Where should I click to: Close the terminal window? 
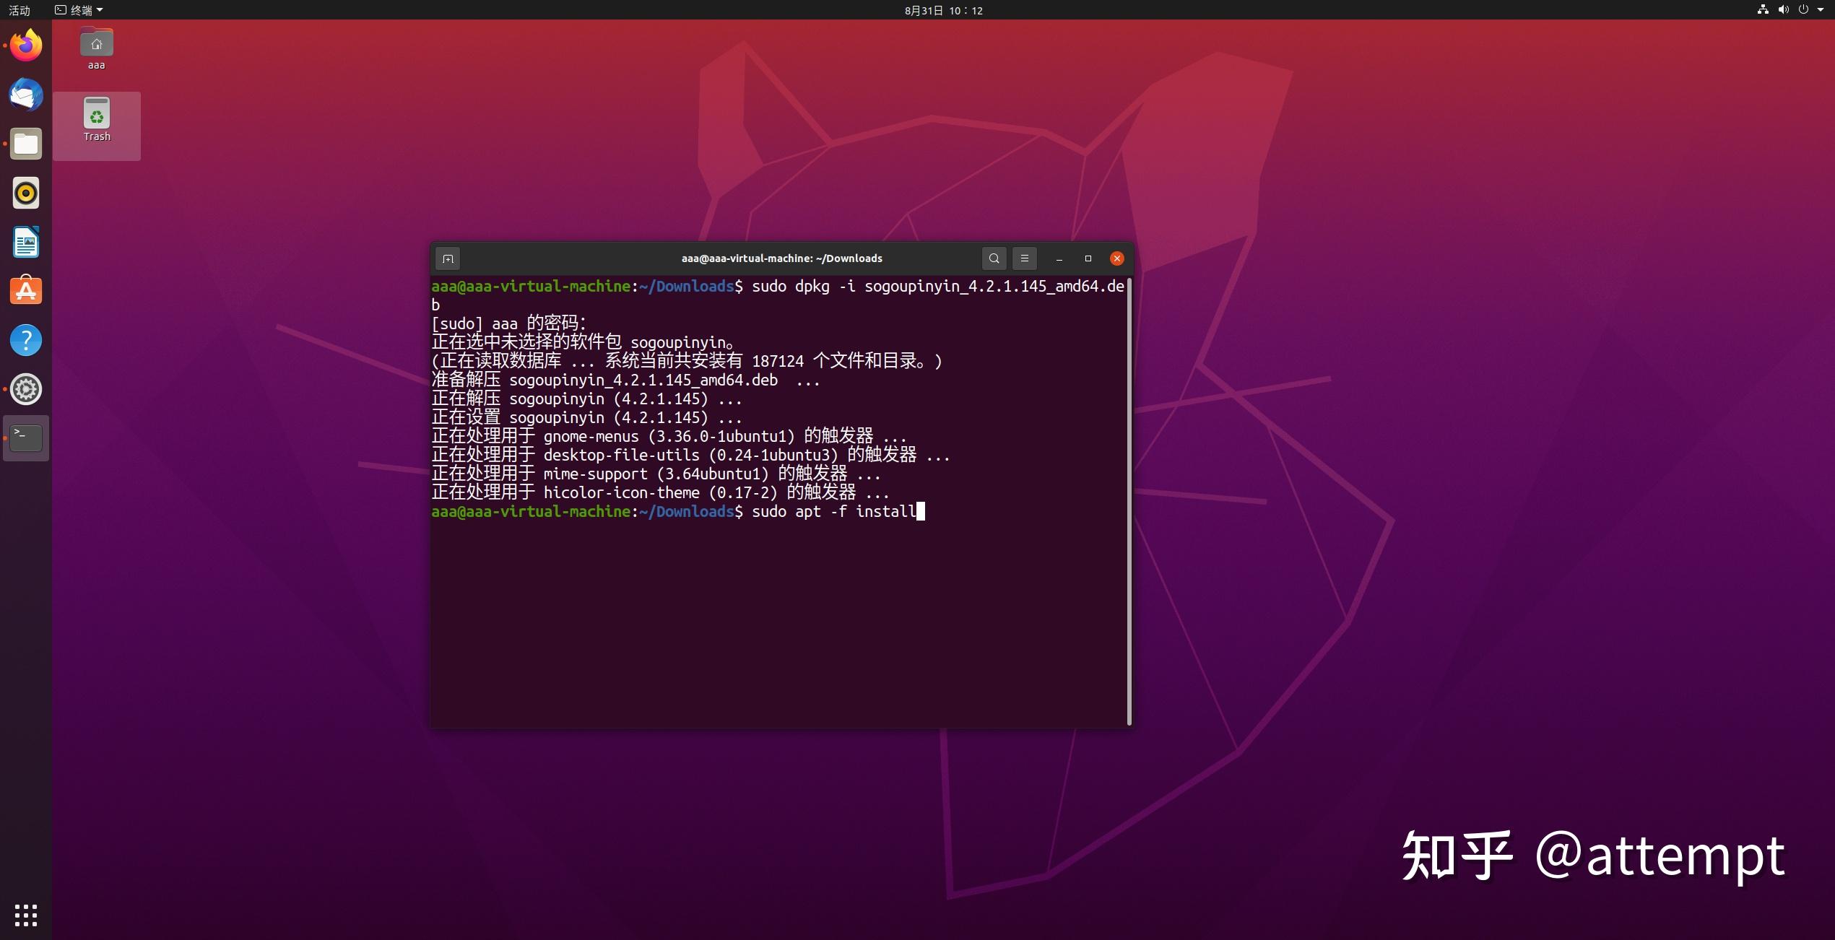point(1116,258)
